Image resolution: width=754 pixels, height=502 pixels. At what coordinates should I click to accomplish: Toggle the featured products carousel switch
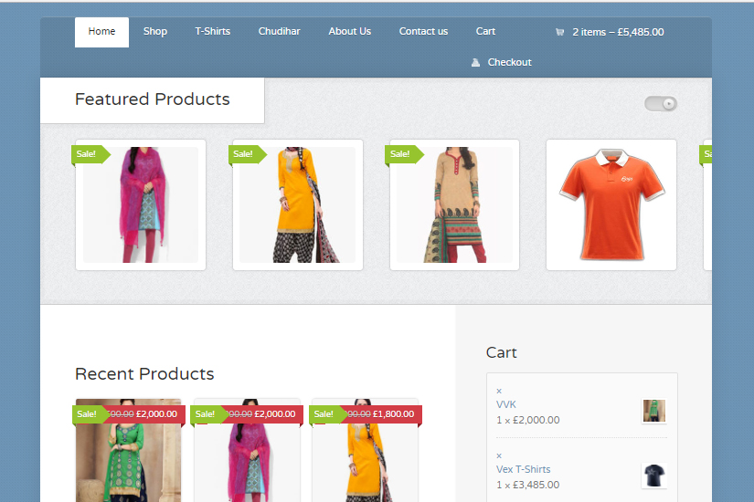[661, 104]
